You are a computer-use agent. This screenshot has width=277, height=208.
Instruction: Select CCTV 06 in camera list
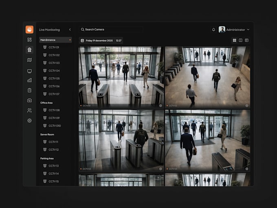click(51, 86)
